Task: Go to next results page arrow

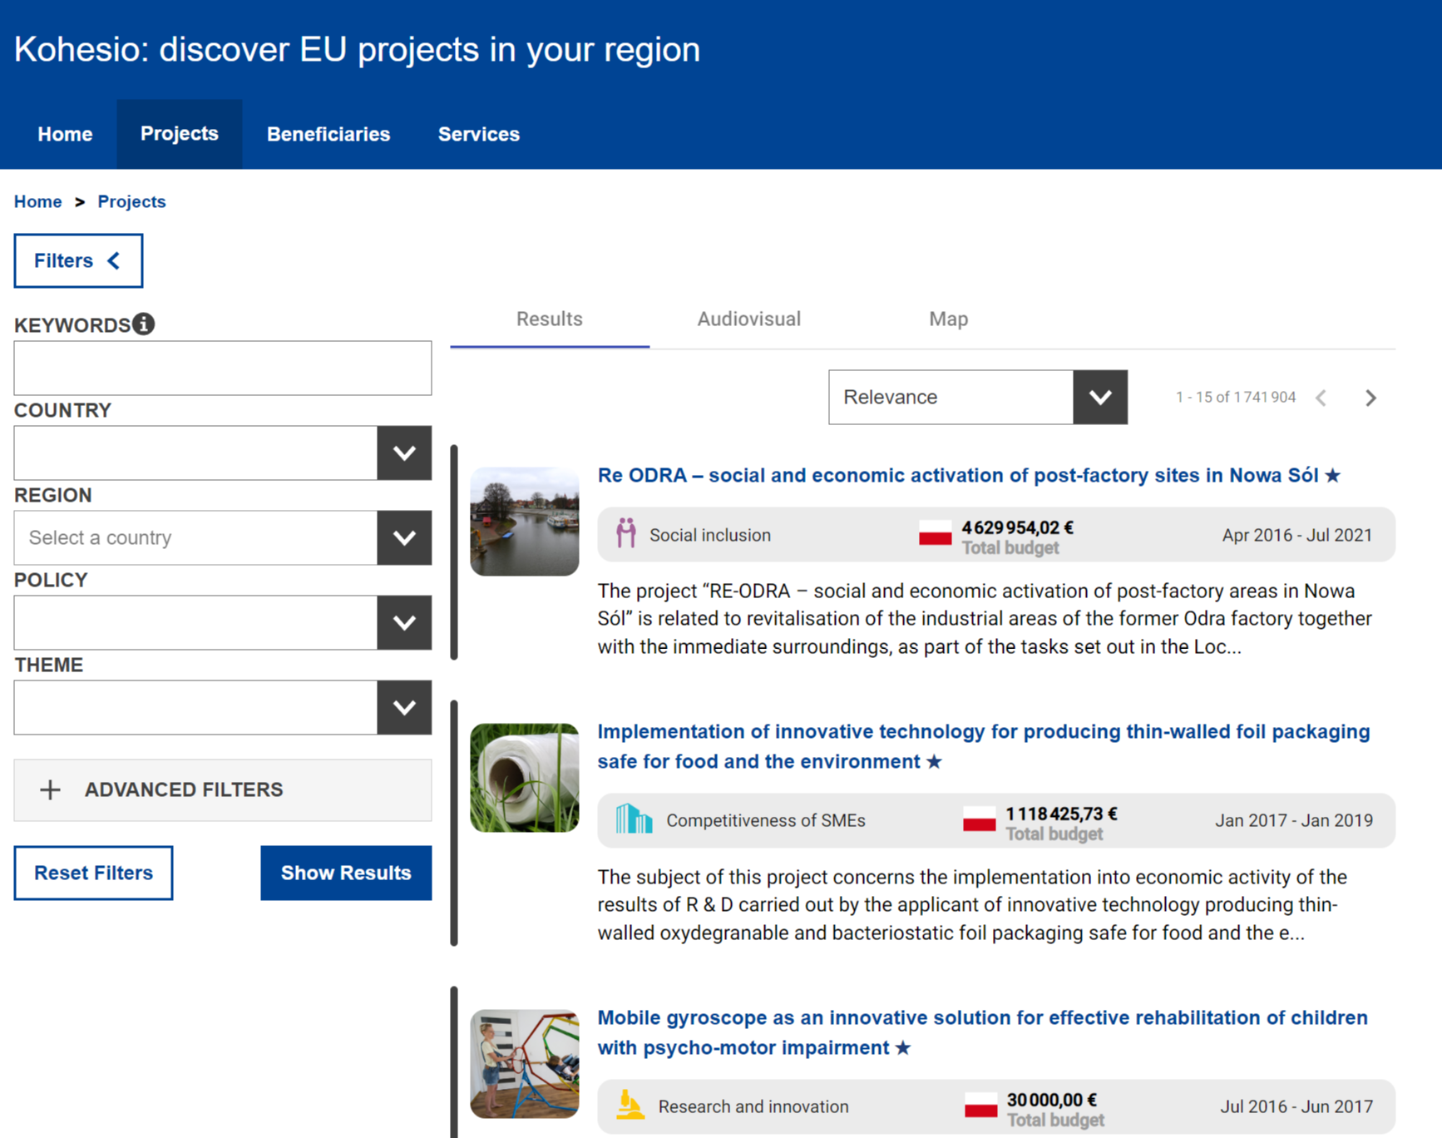Action: tap(1370, 398)
